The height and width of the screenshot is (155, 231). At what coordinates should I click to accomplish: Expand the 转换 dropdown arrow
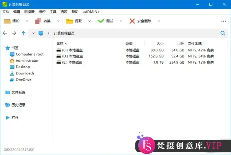click(x=58, y=21)
